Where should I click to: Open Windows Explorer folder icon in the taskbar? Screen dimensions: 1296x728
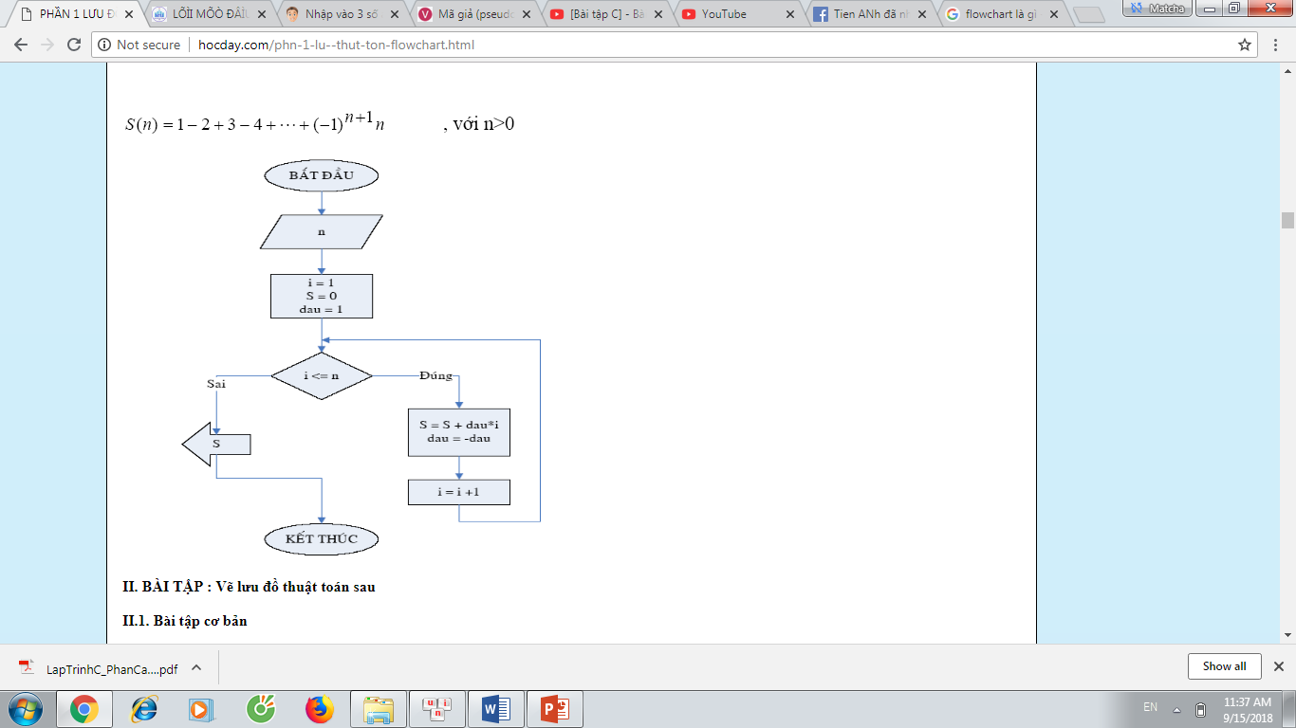click(379, 709)
